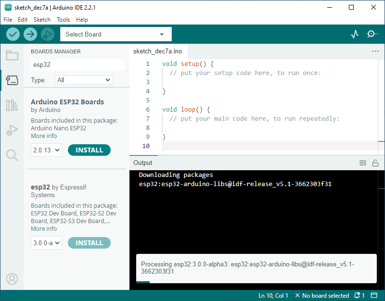Click line number 10 in the editor

(x=146, y=146)
